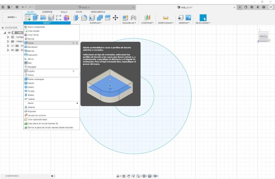Image resolution: width=275 pixels, height=179 pixels.
Task: Open the INSPECCIONAR dropdown
Action: pyautogui.click(x=165, y=23)
